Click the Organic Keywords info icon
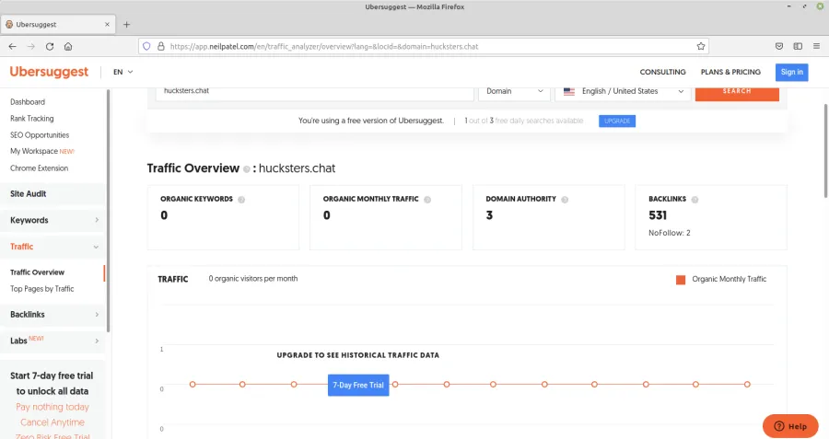 click(x=241, y=199)
